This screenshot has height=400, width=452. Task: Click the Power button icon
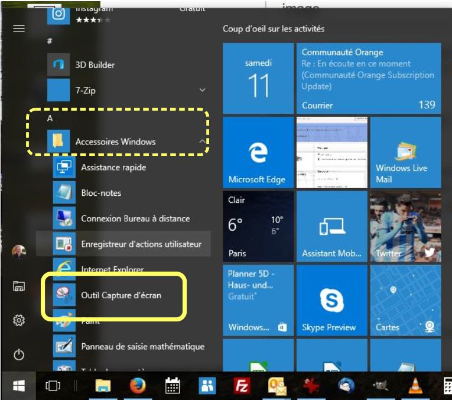point(19,354)
